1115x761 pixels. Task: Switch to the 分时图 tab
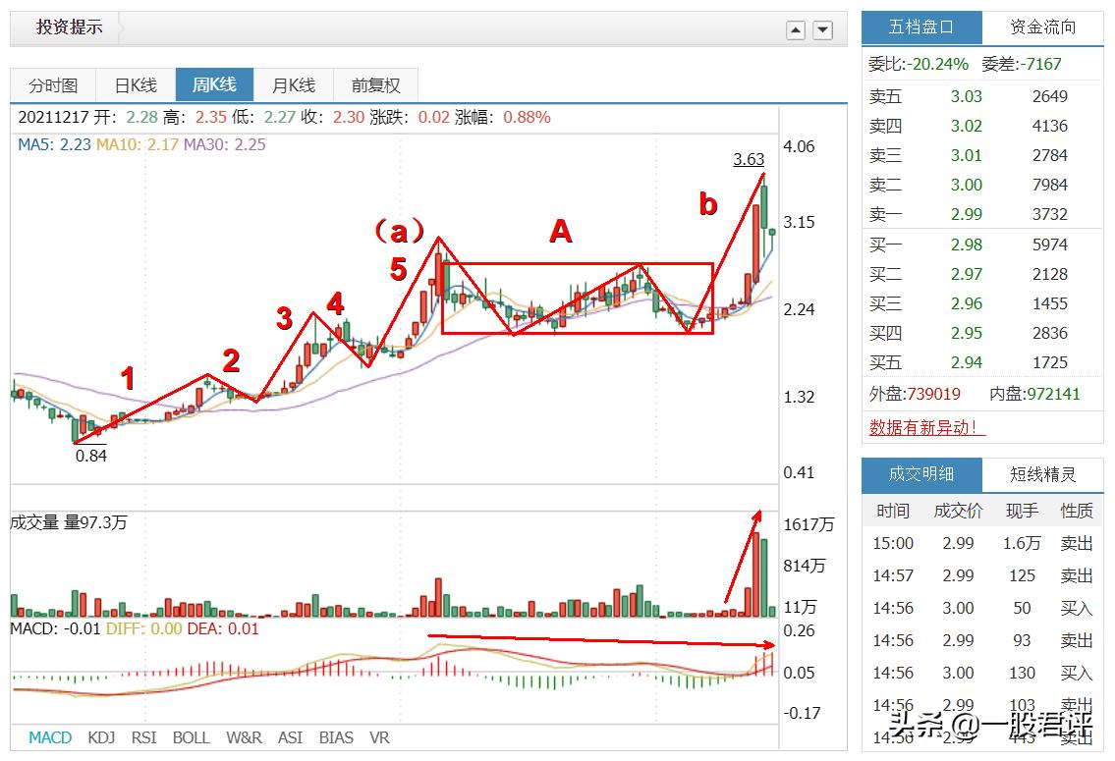coord(52,84)
